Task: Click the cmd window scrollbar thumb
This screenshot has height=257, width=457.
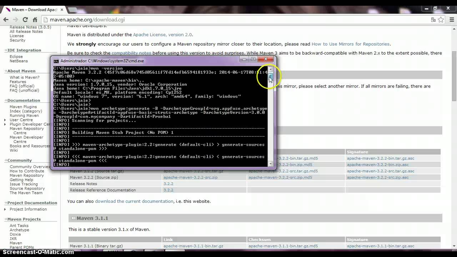Action: pyautogui.click(x=271, y=77)
